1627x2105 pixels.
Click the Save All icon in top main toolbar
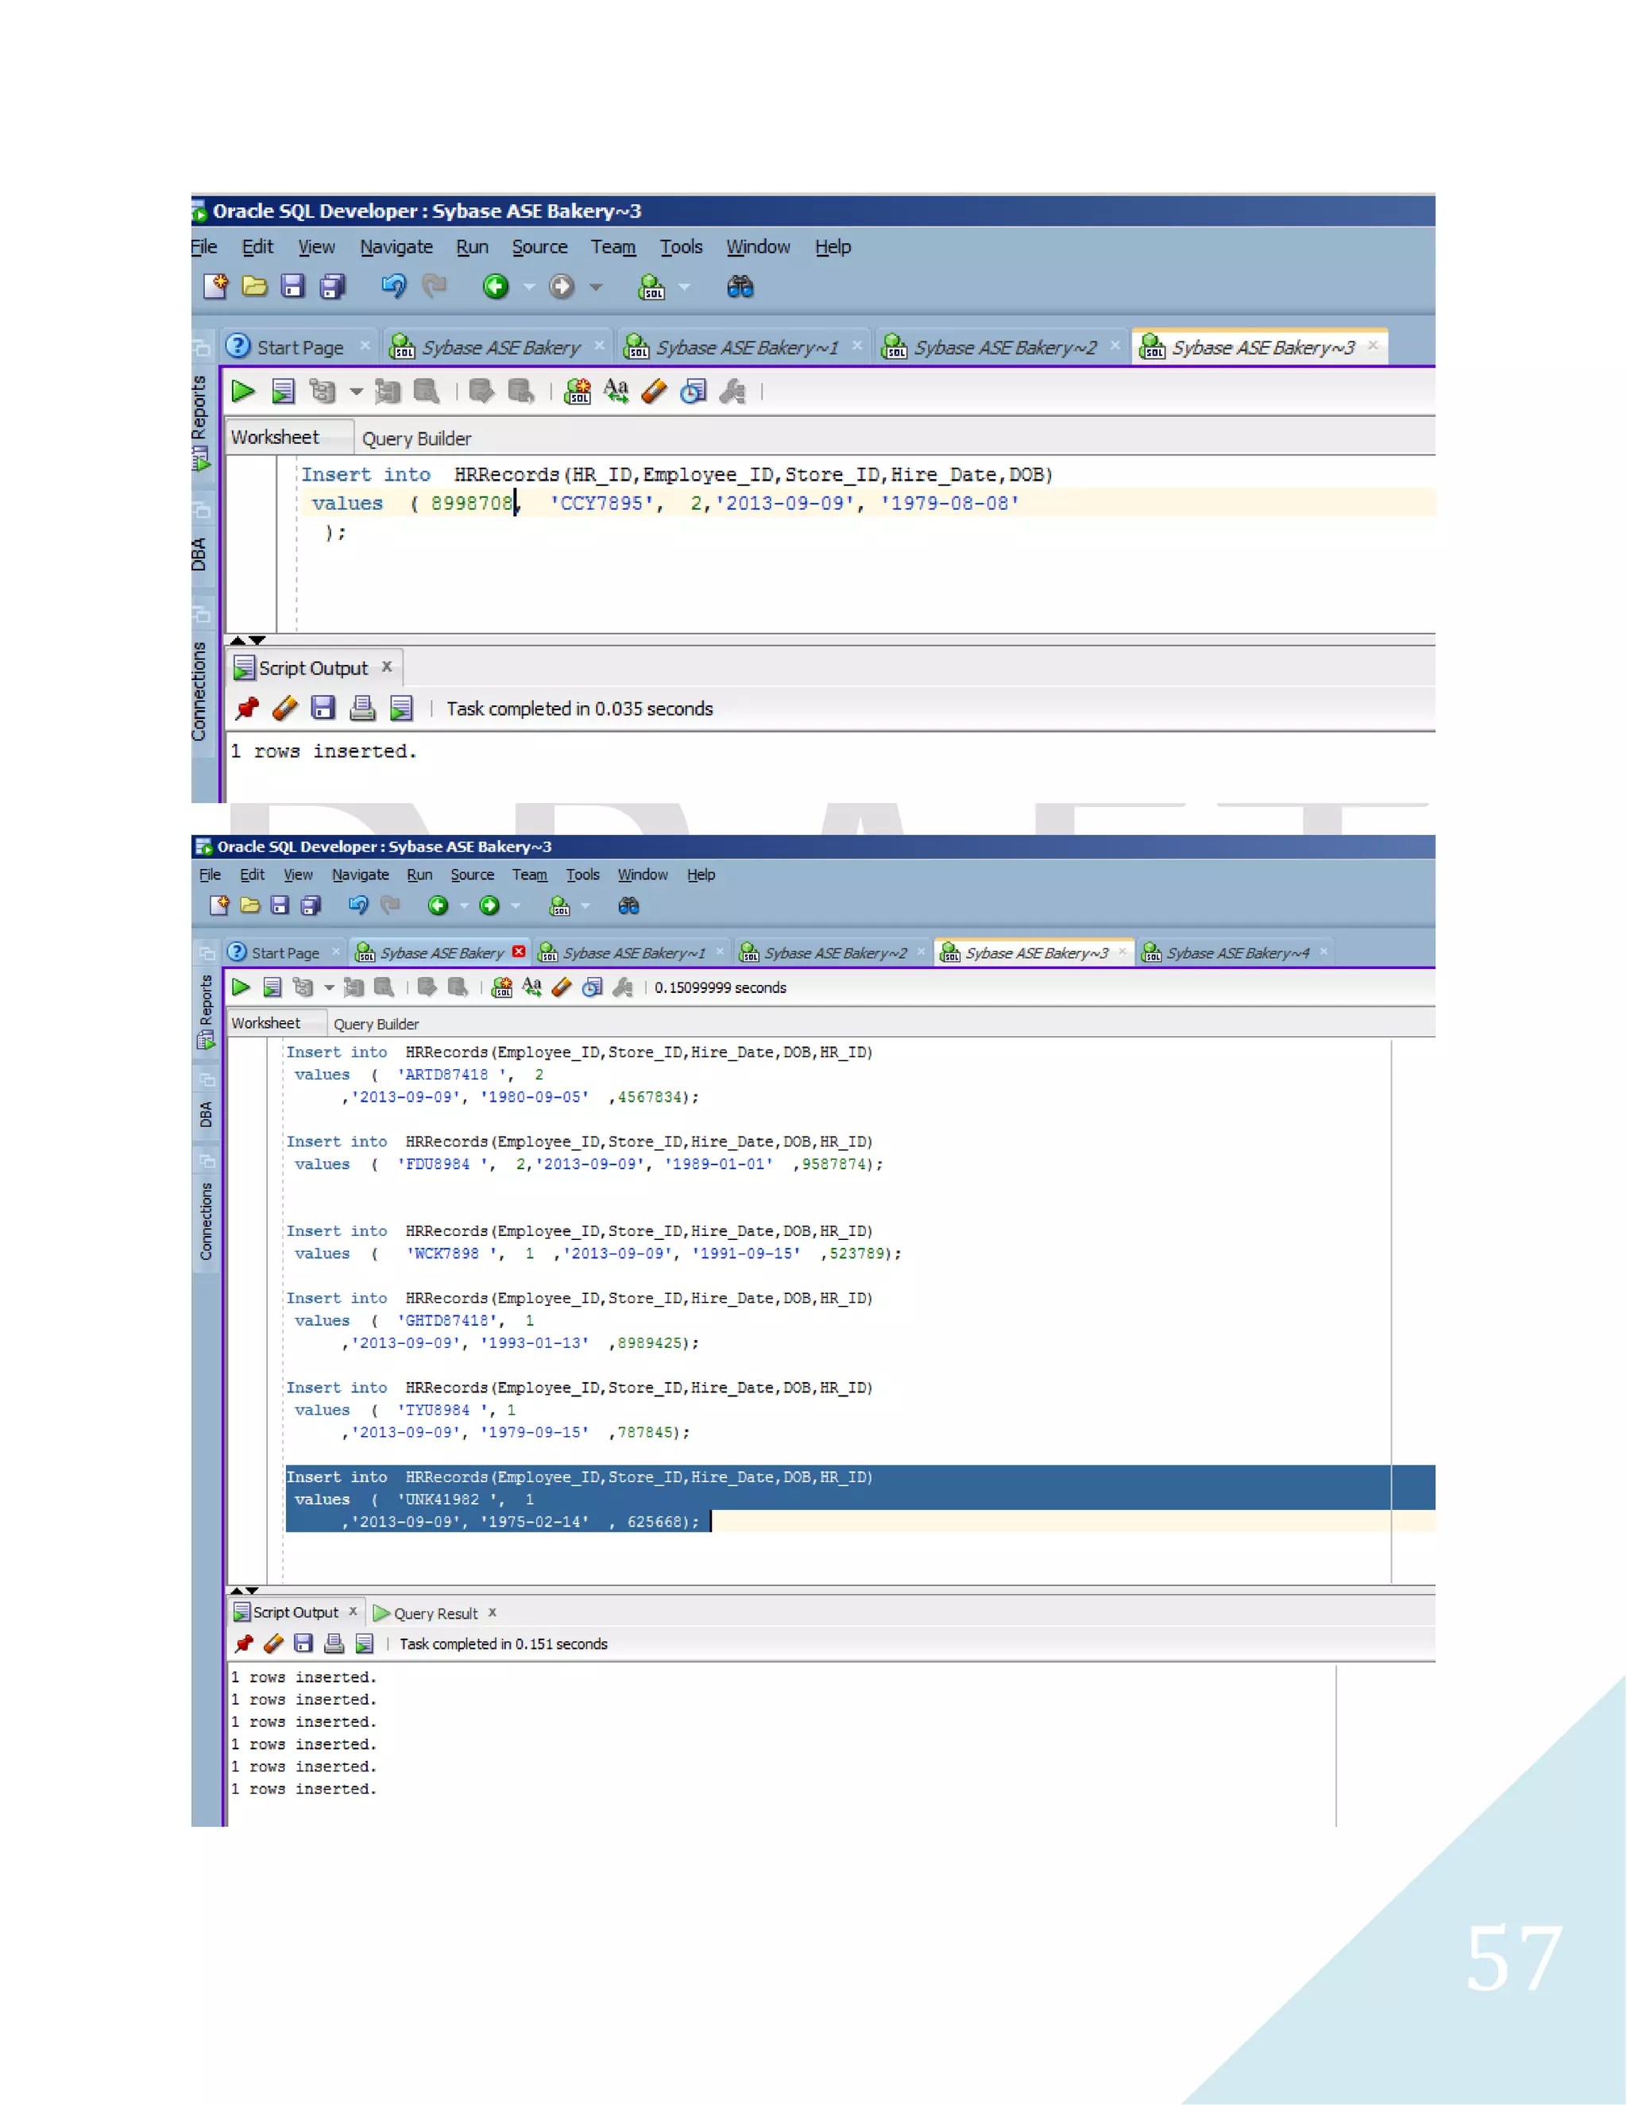click(334, 288)
